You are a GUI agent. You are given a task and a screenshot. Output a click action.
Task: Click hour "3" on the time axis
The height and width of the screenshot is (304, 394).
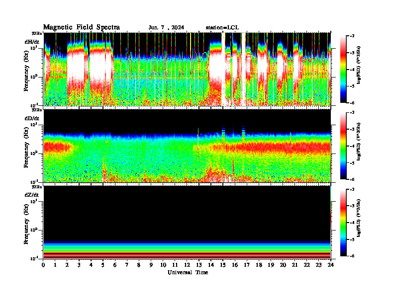point(79,265)
